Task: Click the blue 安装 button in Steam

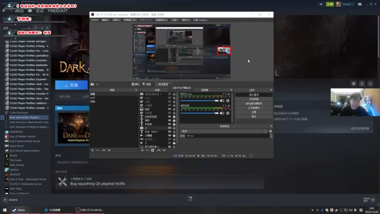Action: (x=72, y=85)
